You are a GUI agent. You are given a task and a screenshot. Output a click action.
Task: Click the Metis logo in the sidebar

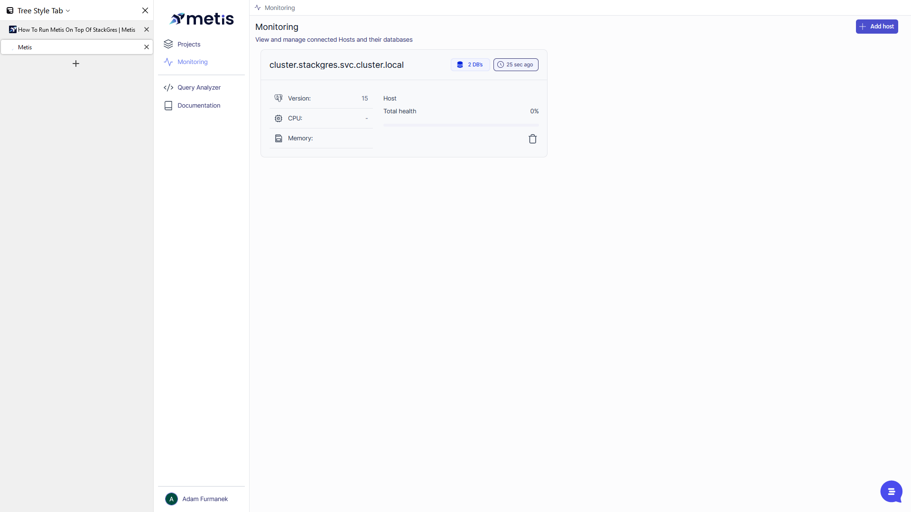tap(202, 19)
